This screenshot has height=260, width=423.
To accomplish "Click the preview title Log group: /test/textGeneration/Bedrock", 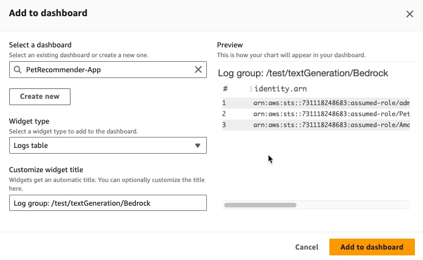I will [x=303, y=73].
